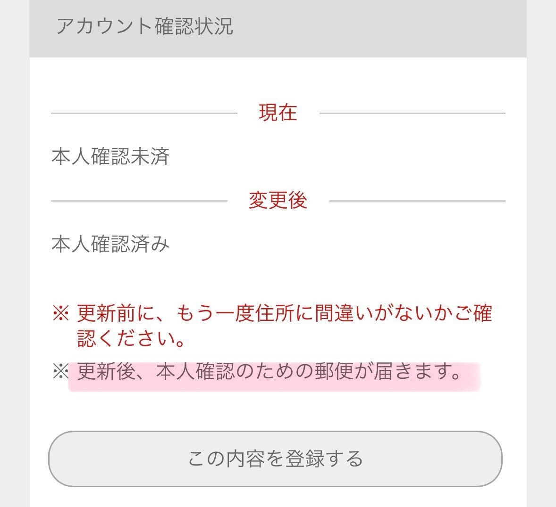This screenshot has width=556, height=507.
Task: Click divider line right of 変更後
Action: coord(417,201)
